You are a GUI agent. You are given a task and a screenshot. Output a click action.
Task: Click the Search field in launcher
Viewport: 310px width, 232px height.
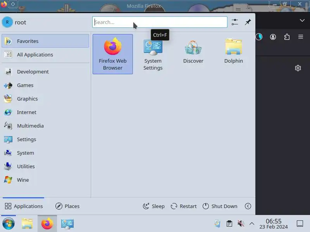click(160, 22)
